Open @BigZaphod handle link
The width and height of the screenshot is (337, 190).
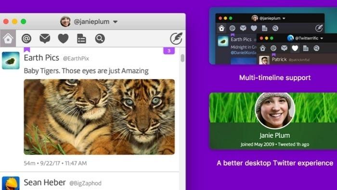pyautogui.click(x=85, y=183)
